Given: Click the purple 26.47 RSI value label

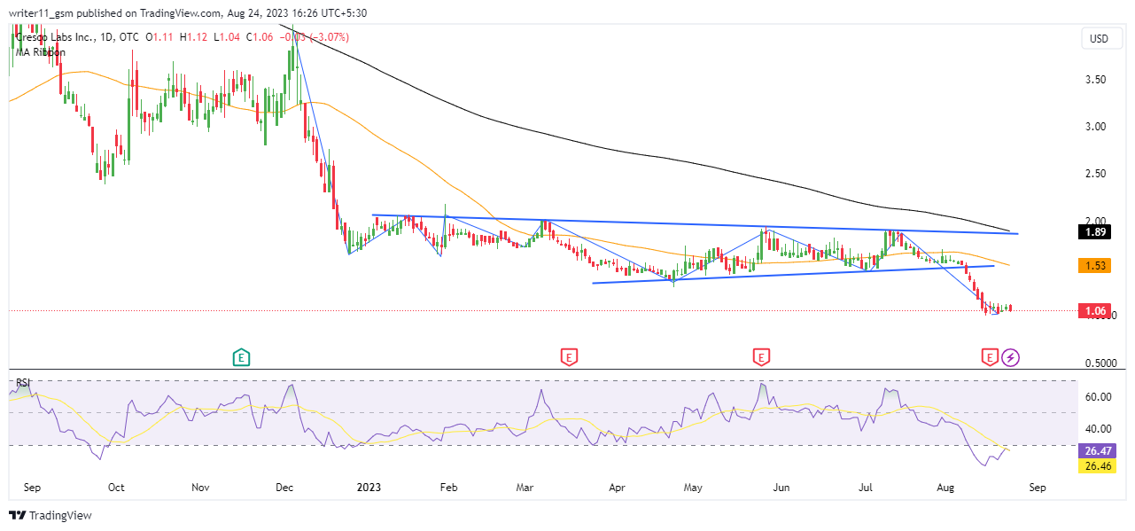Looking at the screenshot, I should (1097, 450).
